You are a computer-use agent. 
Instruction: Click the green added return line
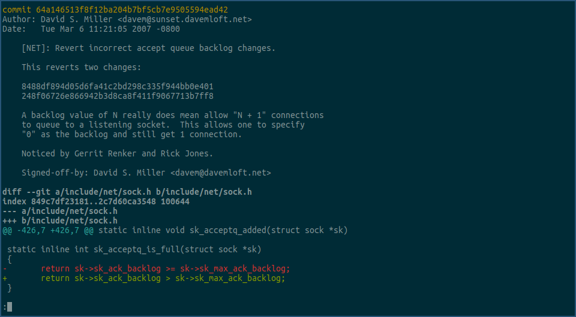163,278
